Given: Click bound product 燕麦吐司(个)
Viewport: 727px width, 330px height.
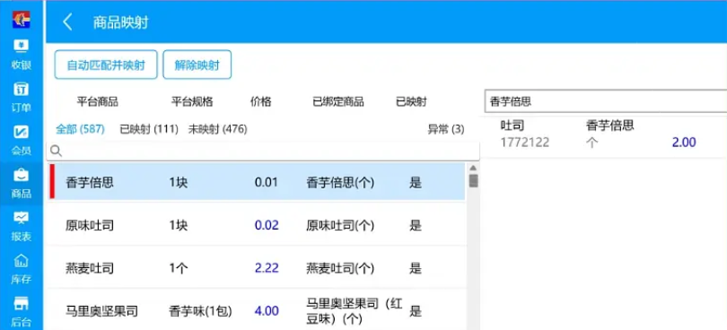Looking at the screenshot, I should click(x=340, y=268).
